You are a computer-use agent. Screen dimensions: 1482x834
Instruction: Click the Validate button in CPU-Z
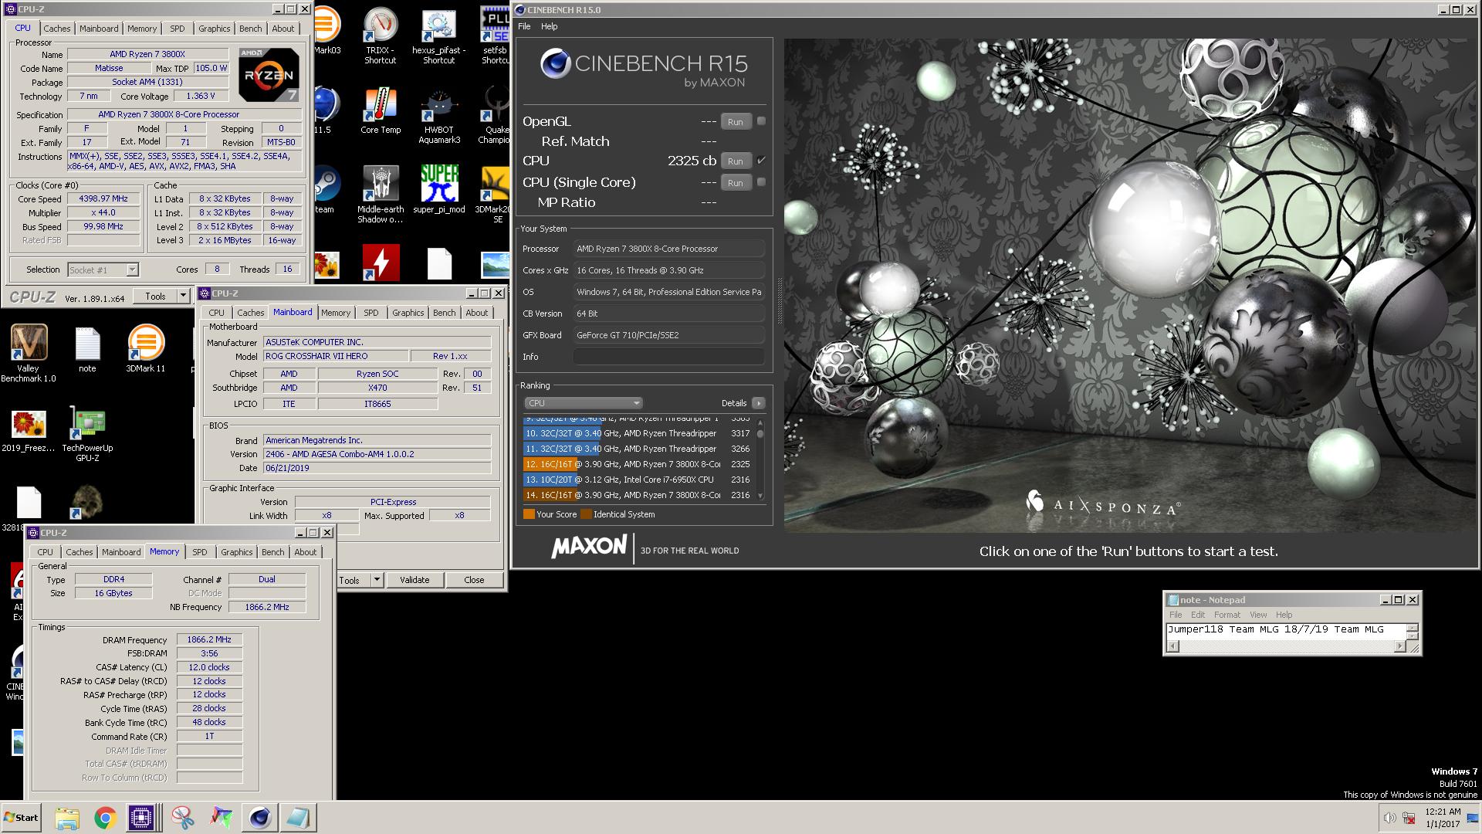click(x=414, y=580)
